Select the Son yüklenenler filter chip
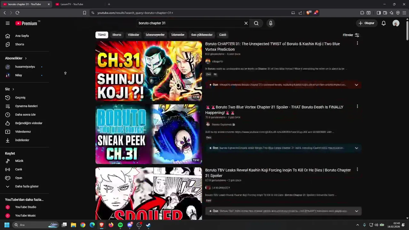 tap(202, 35)
